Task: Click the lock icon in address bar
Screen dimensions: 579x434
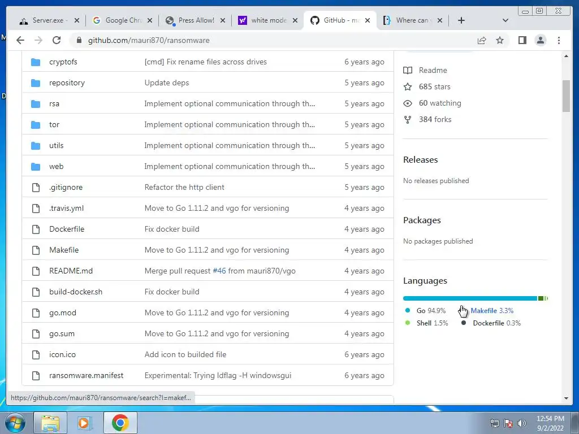Action: click(79, 40)
